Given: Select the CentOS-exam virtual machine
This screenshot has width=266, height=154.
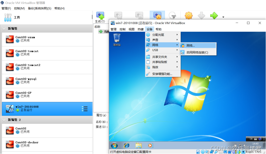Looking at the screenshot, I should point(47,39).
